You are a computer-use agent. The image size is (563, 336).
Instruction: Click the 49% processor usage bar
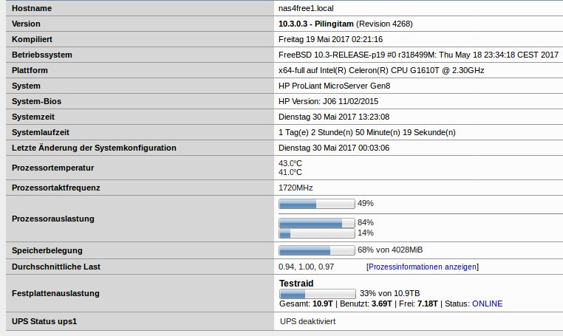pyautogui.click(x=316, y=204)
